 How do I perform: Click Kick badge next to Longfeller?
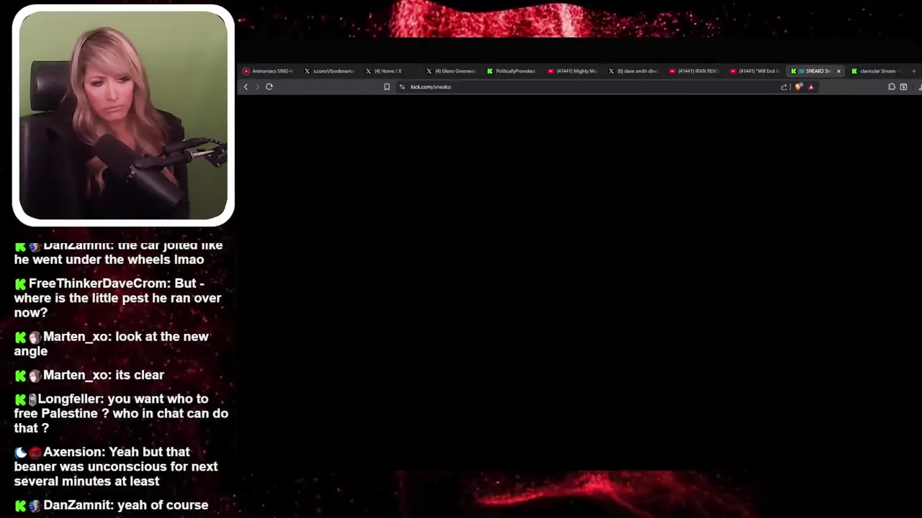click(x=20, y=399)
